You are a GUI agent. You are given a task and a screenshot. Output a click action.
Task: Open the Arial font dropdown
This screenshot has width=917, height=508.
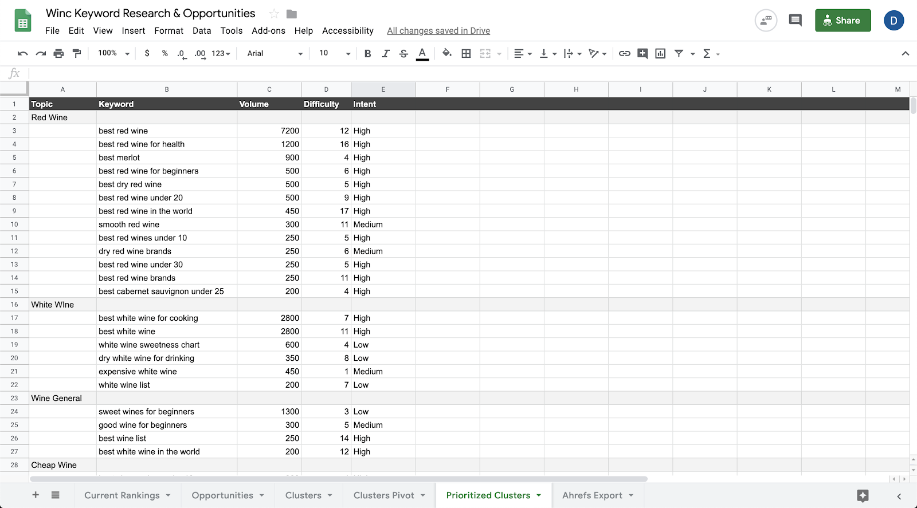pyautogui.click(x=275, y=53)
